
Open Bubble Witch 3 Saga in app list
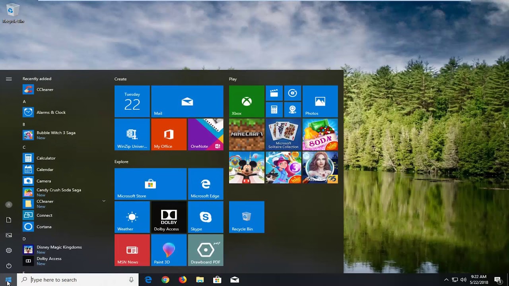pyautogui.click(x=65, y=135)
